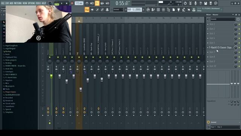Click the plug icon for plugin picker
This screenshot has height=136, width=241.
[178, 10]
